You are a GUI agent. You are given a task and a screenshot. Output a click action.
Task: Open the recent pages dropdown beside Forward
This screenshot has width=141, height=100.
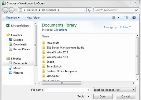tap(16, 10)
